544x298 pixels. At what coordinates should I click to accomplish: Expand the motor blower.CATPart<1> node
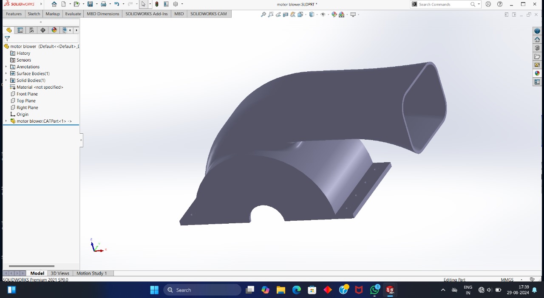(6, 121)
